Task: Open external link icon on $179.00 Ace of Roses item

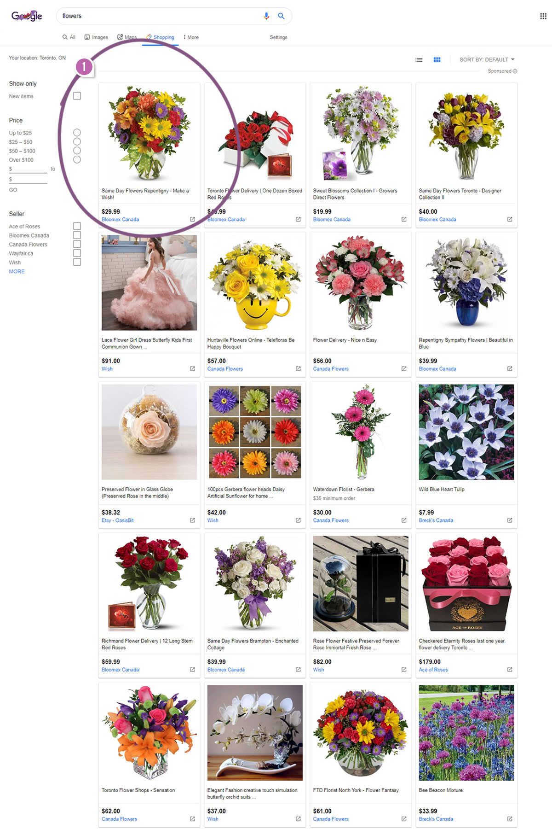Action: pyautogui.click(x=510, y=670)
